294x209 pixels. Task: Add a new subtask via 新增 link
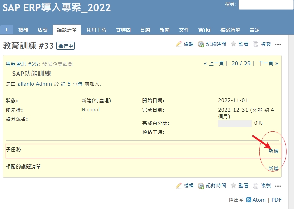[x=273, y=151]
